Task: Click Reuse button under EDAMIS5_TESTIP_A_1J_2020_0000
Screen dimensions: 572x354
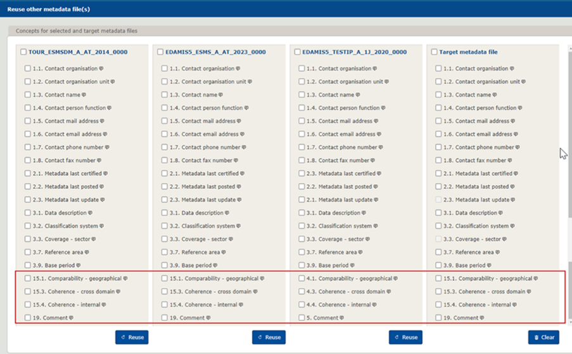Action: (x=405, y=338)
